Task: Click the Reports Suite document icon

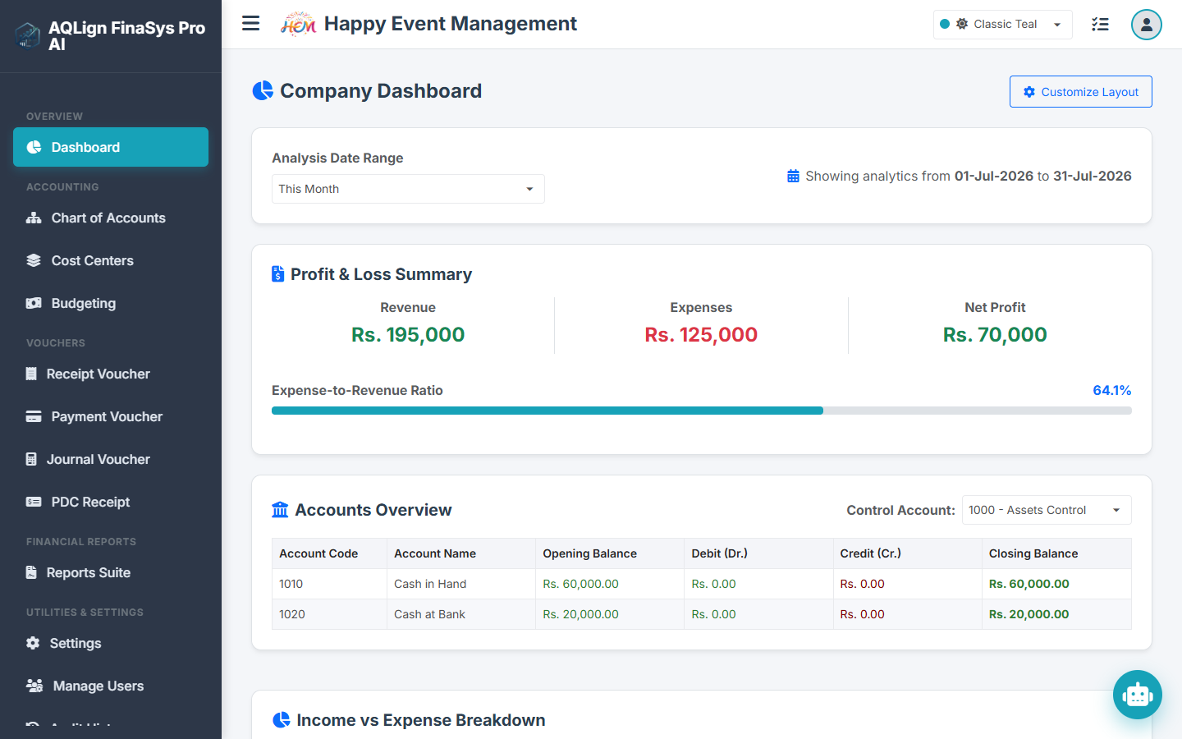Action: point(31,572)
